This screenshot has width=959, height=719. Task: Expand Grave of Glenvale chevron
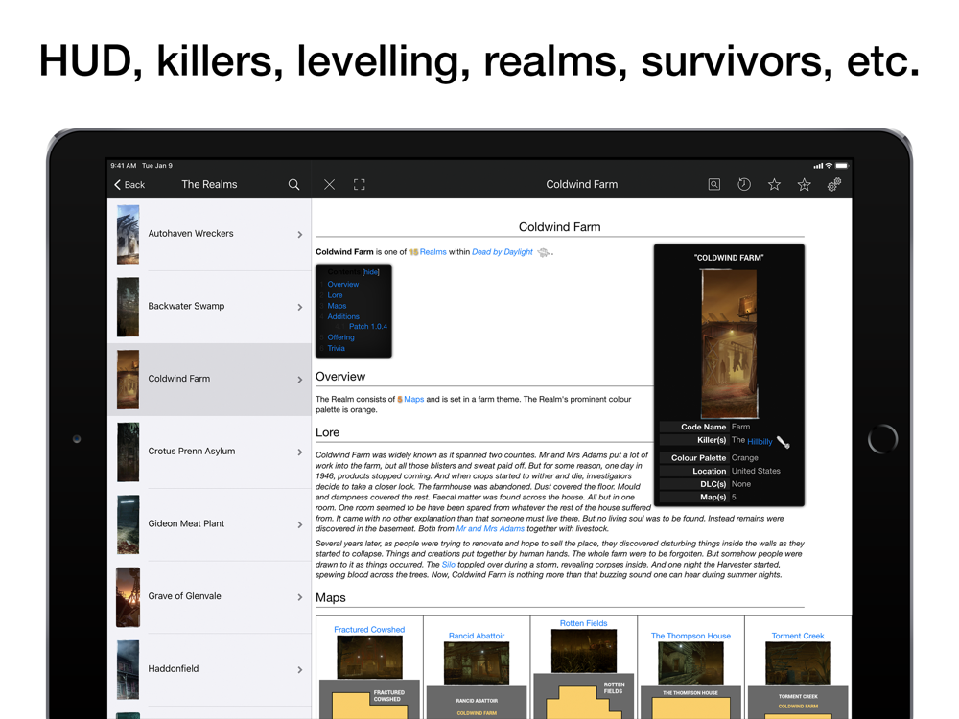[299, 597]
